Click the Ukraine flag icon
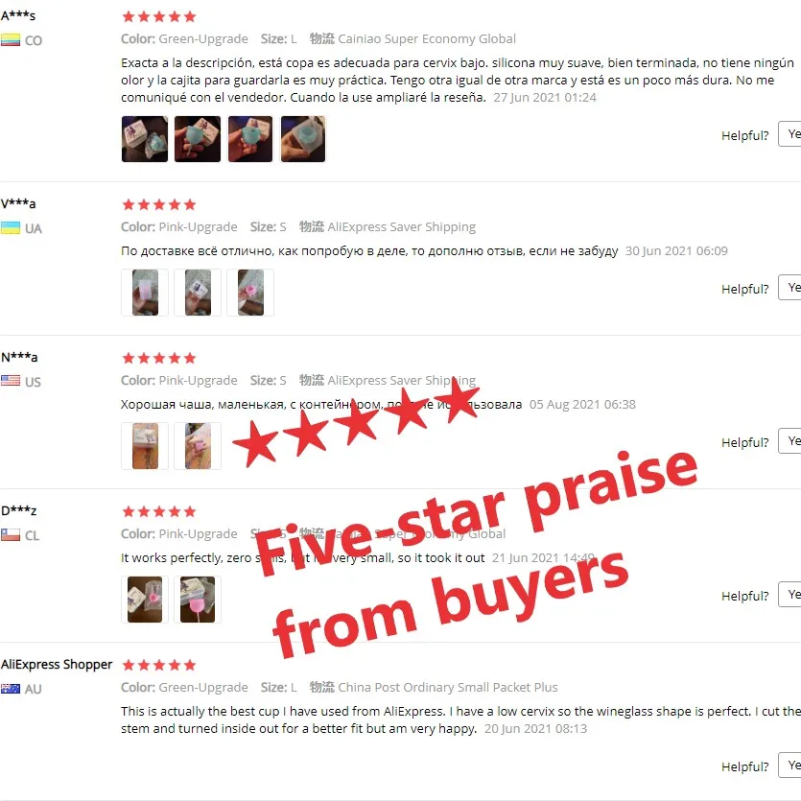 11,228
